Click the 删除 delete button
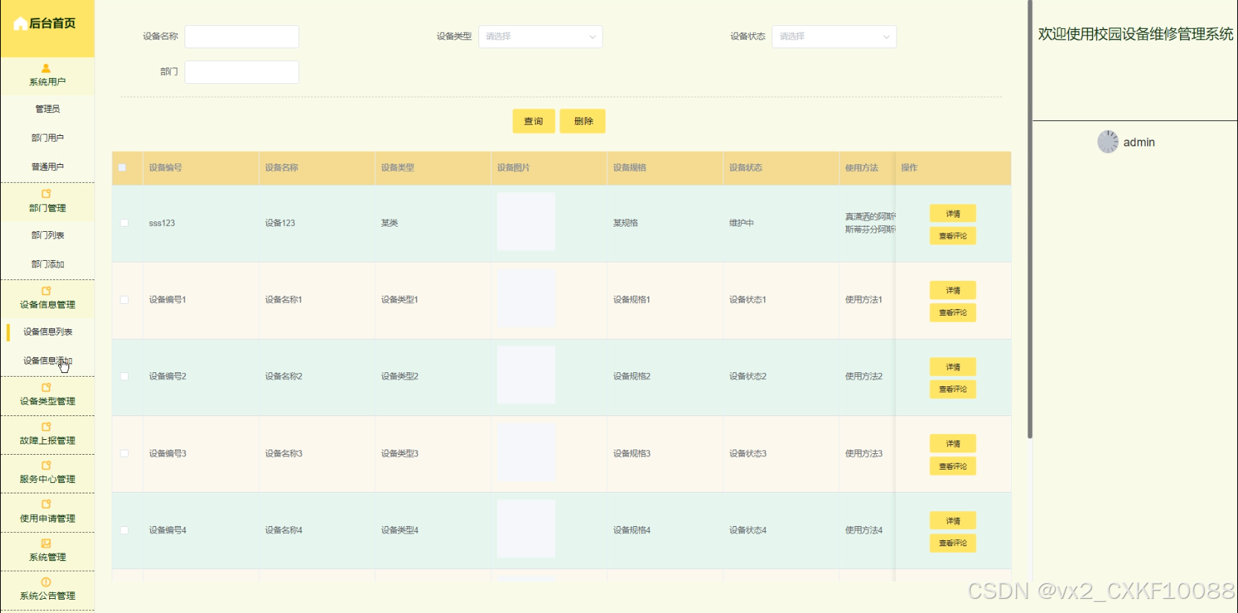The width and height of the screenshot is (1238, 613). (583, 121)
